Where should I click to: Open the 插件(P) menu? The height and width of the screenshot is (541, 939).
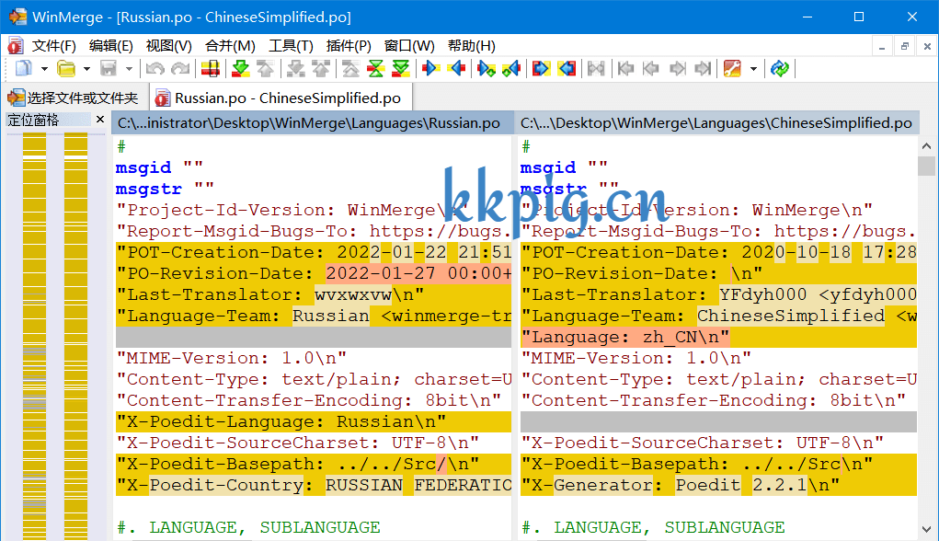349,46
